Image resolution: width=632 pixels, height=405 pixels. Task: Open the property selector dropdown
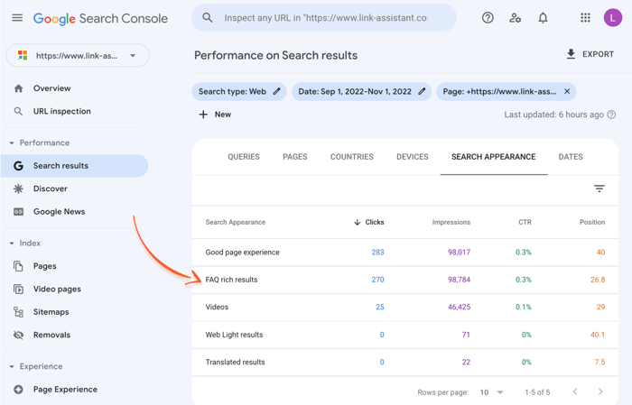pyautogui.click(x=78, y=56)
